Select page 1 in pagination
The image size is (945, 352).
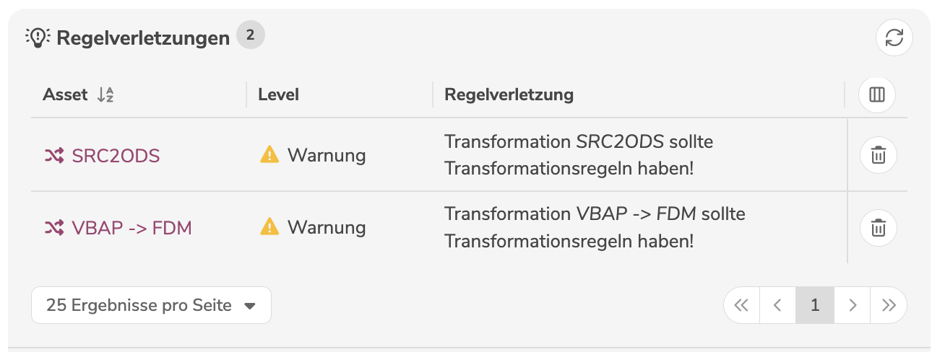tap(815, 305)
